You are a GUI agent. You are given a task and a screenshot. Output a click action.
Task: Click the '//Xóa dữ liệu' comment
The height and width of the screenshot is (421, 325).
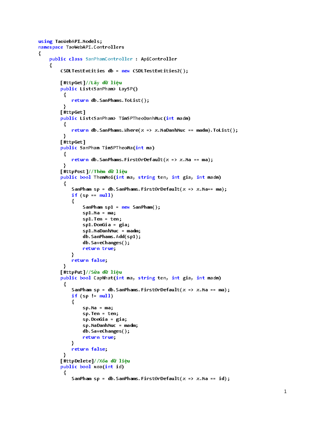click(112, 361)
